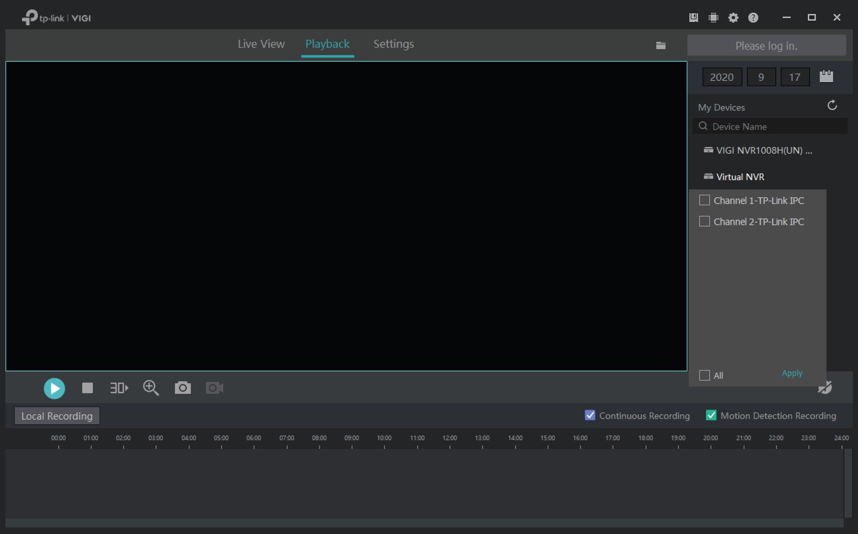858x534 pixels.
Task: Check the Channel 1-TP-Link IPC box
Action: pos(704,200)
